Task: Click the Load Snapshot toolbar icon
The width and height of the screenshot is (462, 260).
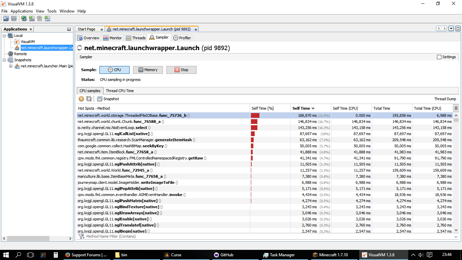Action: click(6, 19)
